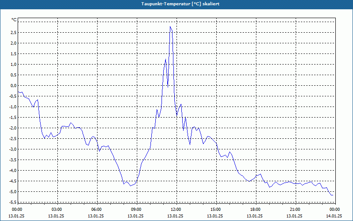Select the -1,5 y-axis label
The image size is (353, 221).
pyautogui.click(x=13, y=117)
